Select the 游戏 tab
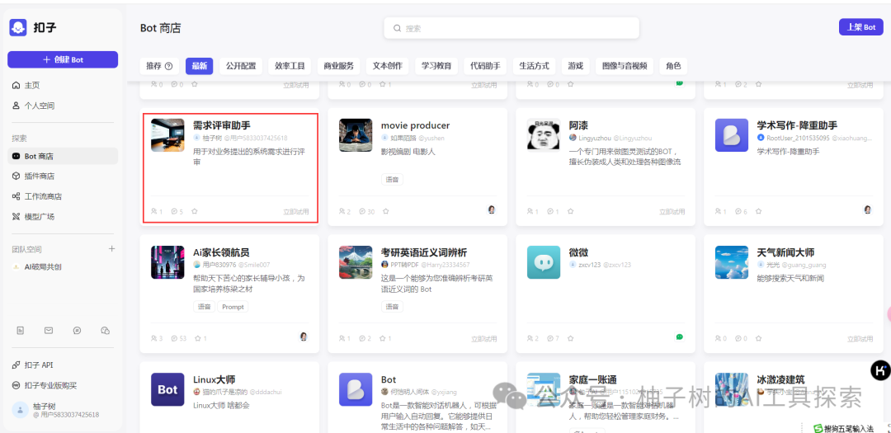The width and height of the screenshot is (891, 433). coord(576,66)
